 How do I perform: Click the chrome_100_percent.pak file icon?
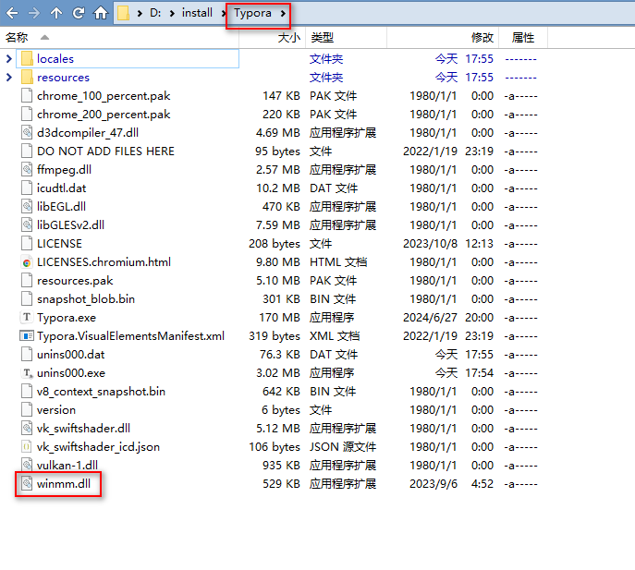[x=27, y=95]
